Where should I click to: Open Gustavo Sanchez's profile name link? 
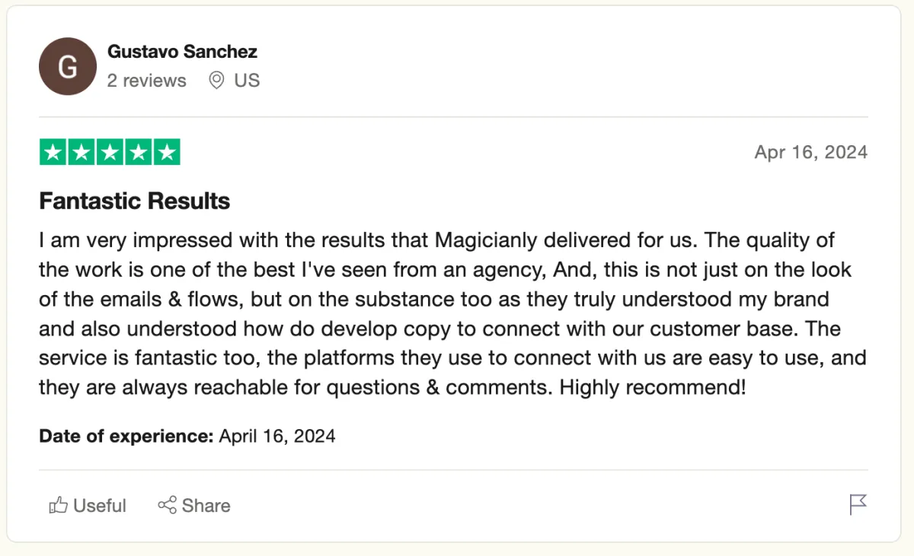(182, 52)
